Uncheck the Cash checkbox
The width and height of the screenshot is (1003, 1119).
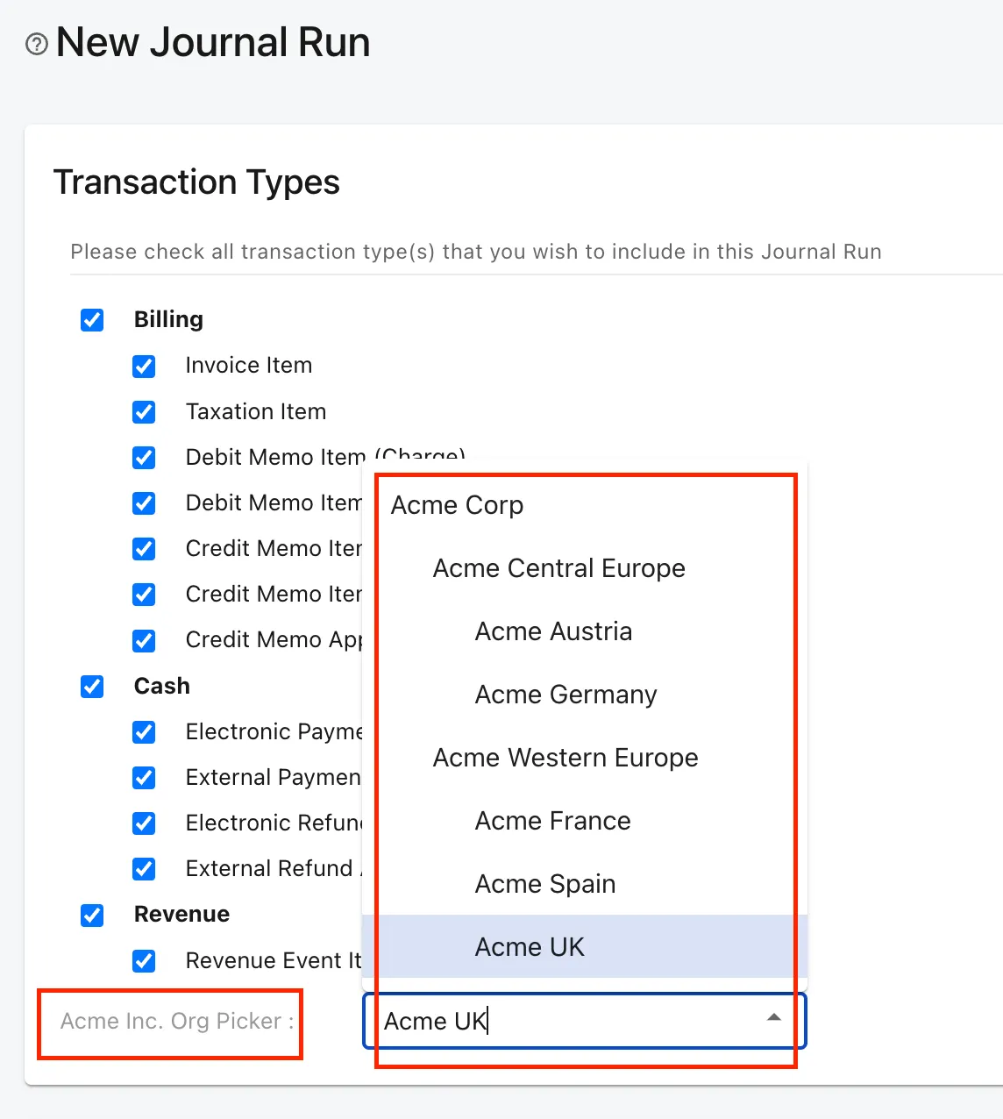pyautogui.click(x=92, y=686)
